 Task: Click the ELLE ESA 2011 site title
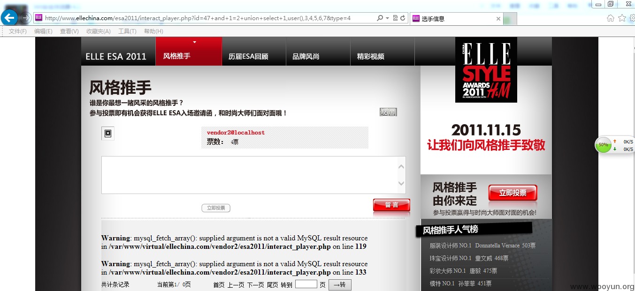pos(116,56)
